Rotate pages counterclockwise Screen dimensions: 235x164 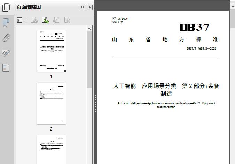tap(56, 21)
